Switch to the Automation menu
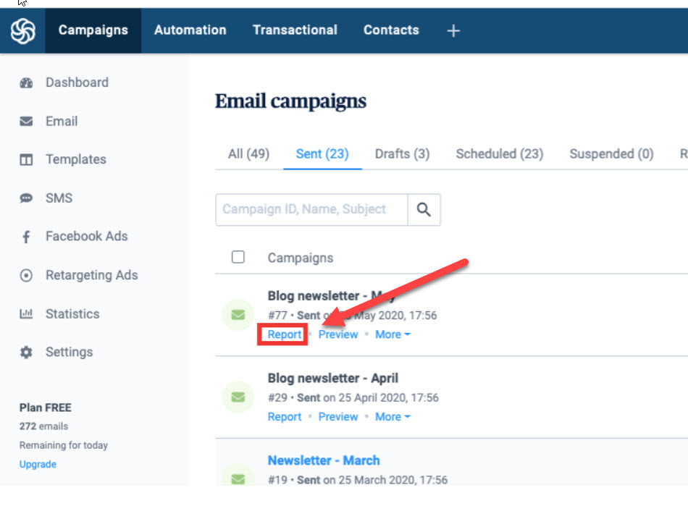The image size is (688, 506). [x=190, y=30]
